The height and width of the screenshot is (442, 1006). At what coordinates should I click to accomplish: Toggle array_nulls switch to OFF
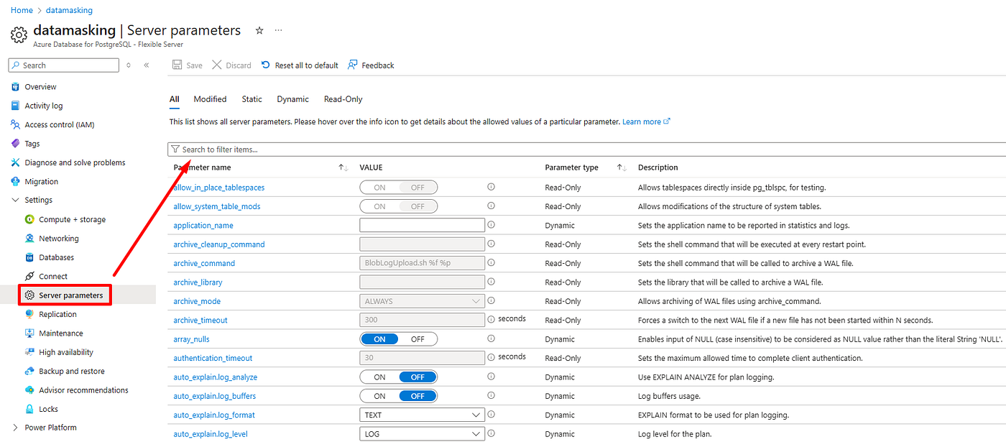pos(417,339)
